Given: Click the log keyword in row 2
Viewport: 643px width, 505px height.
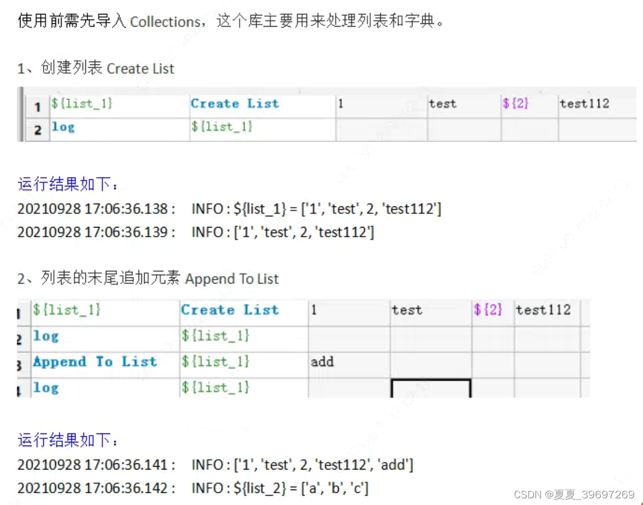Looking at the screenshot, I should tap(62, 127).
